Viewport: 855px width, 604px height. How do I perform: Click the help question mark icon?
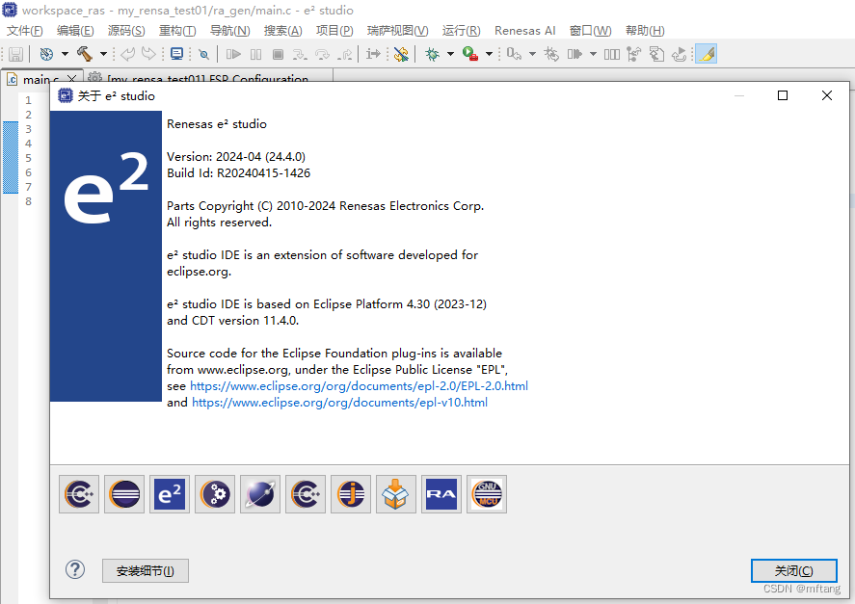[x=74, y=569]
